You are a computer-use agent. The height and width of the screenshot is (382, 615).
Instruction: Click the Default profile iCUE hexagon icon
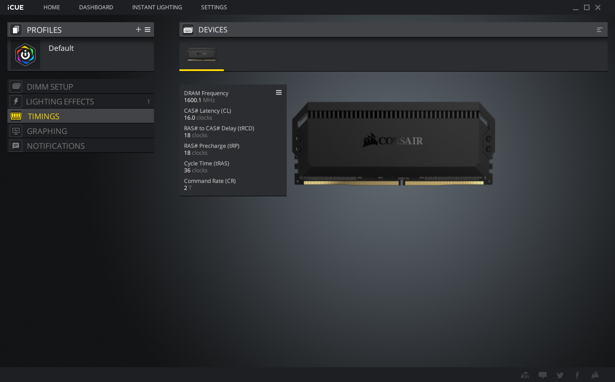[25, 55]
